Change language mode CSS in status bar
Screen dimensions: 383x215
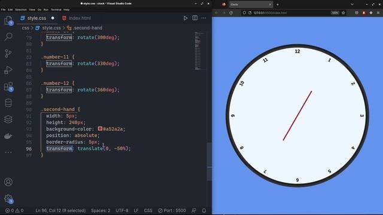pyautogui.click(x=148, y=210)
